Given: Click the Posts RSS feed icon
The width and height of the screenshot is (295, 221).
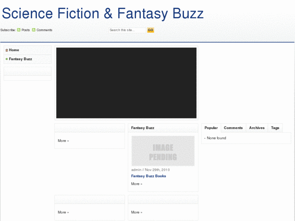Looking at the screenshot, I should tap(19, 30).
